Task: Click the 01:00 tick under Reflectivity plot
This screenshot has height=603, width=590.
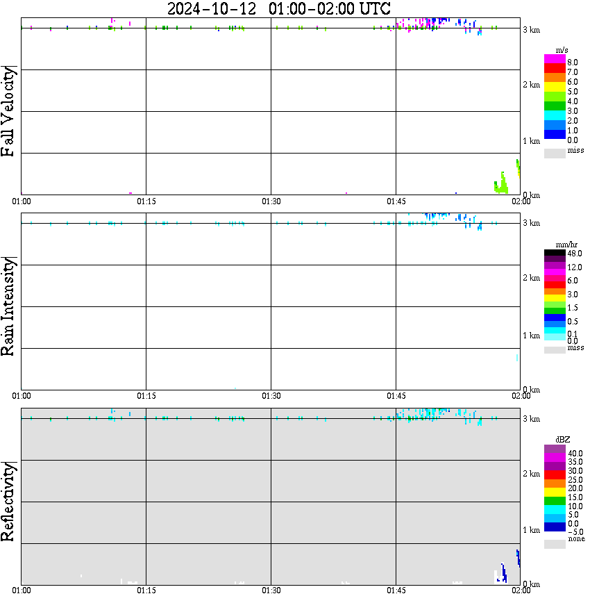Action: point(22,590)
